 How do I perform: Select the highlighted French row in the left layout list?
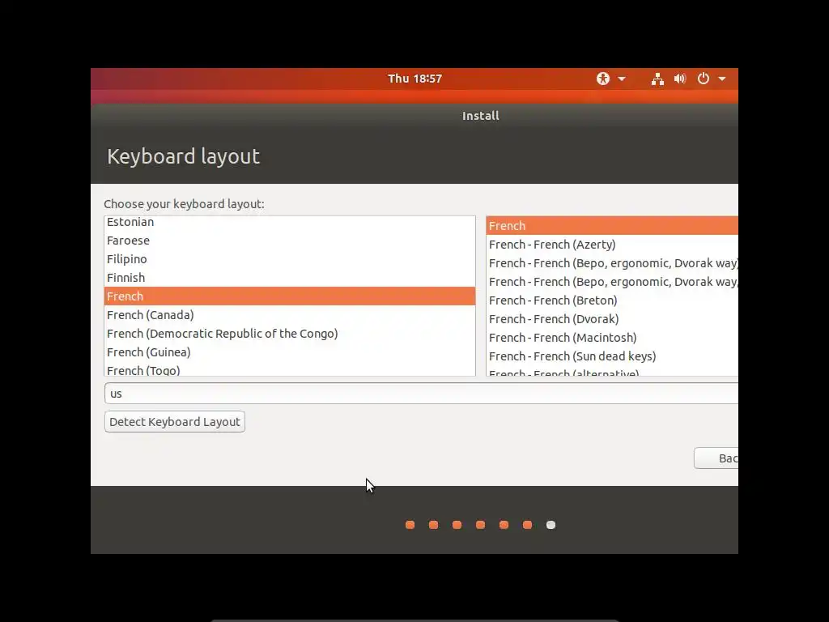(290, 296)
